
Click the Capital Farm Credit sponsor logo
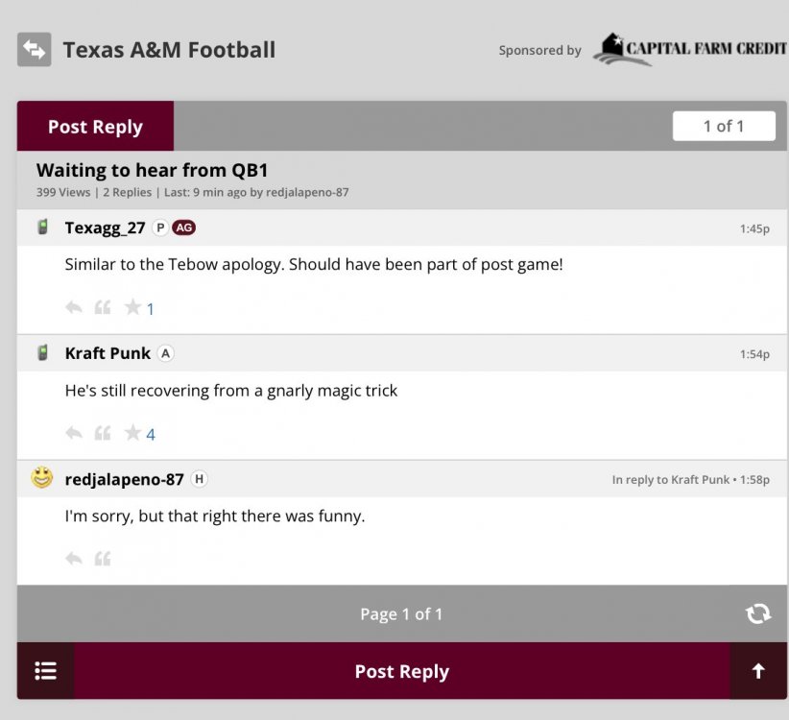point(690,49)
